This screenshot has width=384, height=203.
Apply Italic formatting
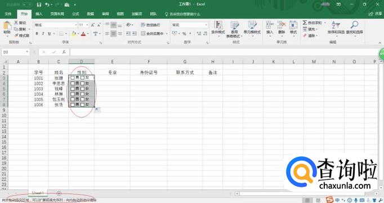pos(43,34)
